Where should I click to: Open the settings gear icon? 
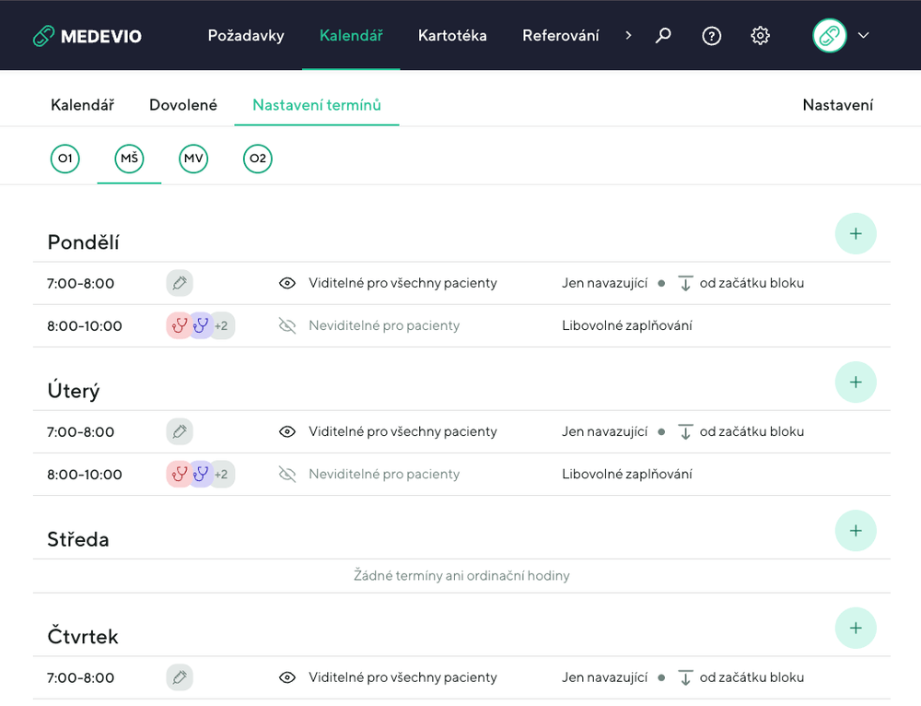click(760, 36)
